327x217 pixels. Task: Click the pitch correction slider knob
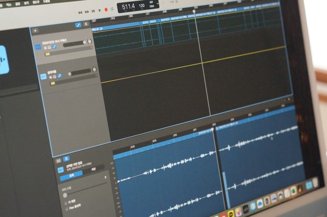(x=65, y=195)
